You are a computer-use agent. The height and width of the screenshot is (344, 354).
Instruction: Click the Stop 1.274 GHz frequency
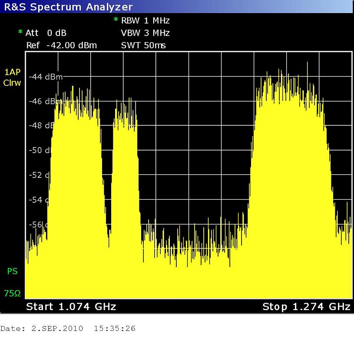(306, 307)
